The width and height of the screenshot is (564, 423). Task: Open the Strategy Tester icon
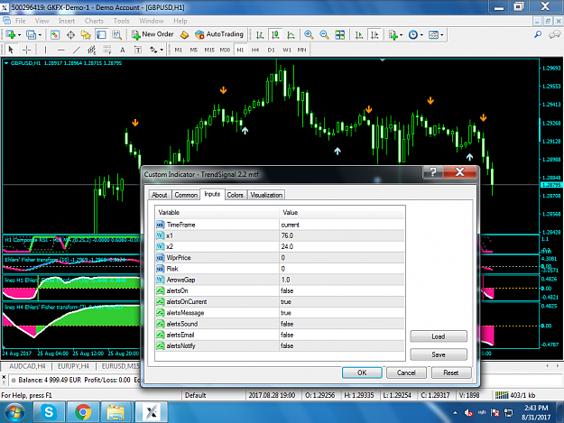(117, 35)
